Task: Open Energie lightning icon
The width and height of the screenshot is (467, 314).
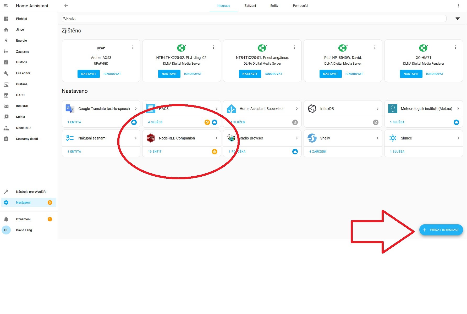Action: coord(6,41)
